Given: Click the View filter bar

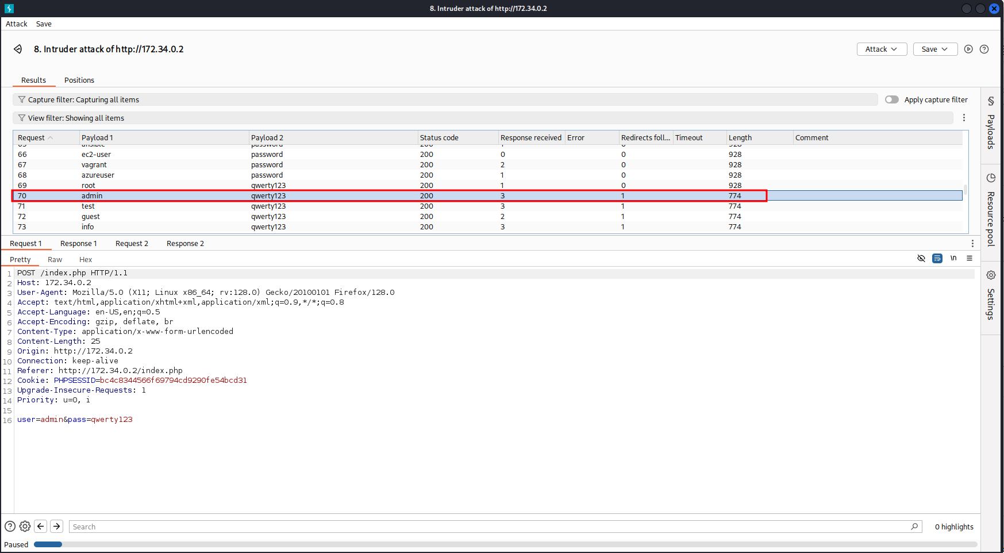Looking at the screenshot, I should (x=483, y=118).
